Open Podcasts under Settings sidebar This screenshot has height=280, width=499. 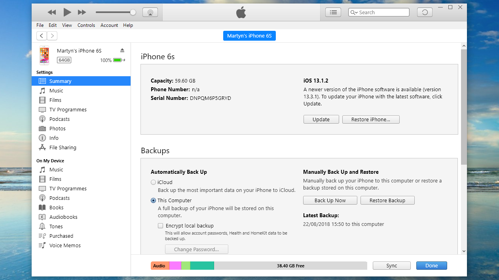click(59, 119)
